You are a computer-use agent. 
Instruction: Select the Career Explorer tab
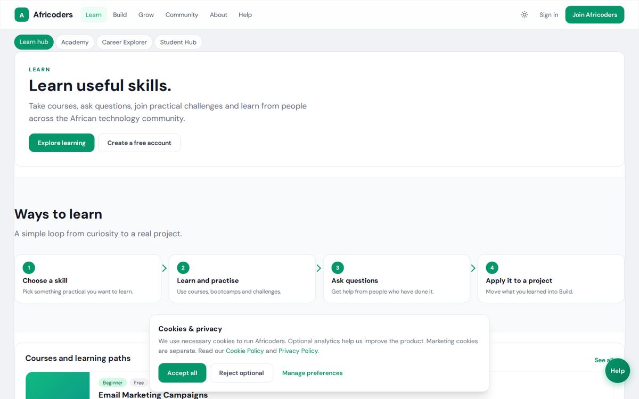point(125,42)
